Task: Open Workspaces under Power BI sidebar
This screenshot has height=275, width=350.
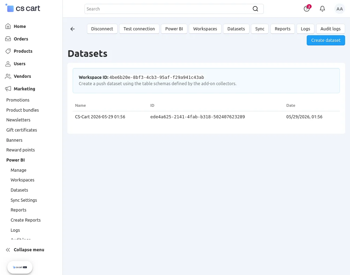Action: 23,180
